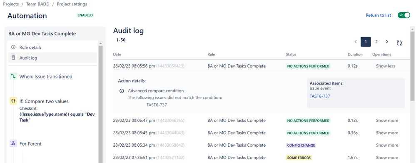The height and width of the screenshot is (163, 416).
Task: Select the When: Issue transitioned trigger
Action: 46,76
